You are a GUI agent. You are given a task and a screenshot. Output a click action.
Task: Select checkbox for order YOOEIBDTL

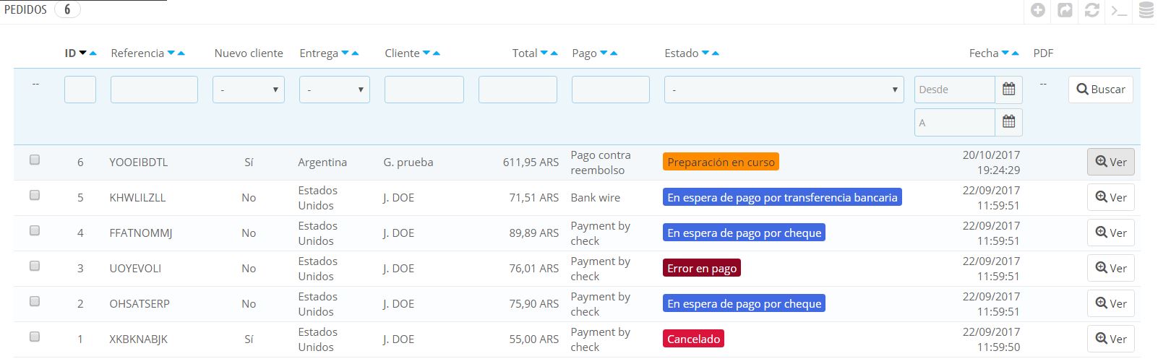(35, 160)
